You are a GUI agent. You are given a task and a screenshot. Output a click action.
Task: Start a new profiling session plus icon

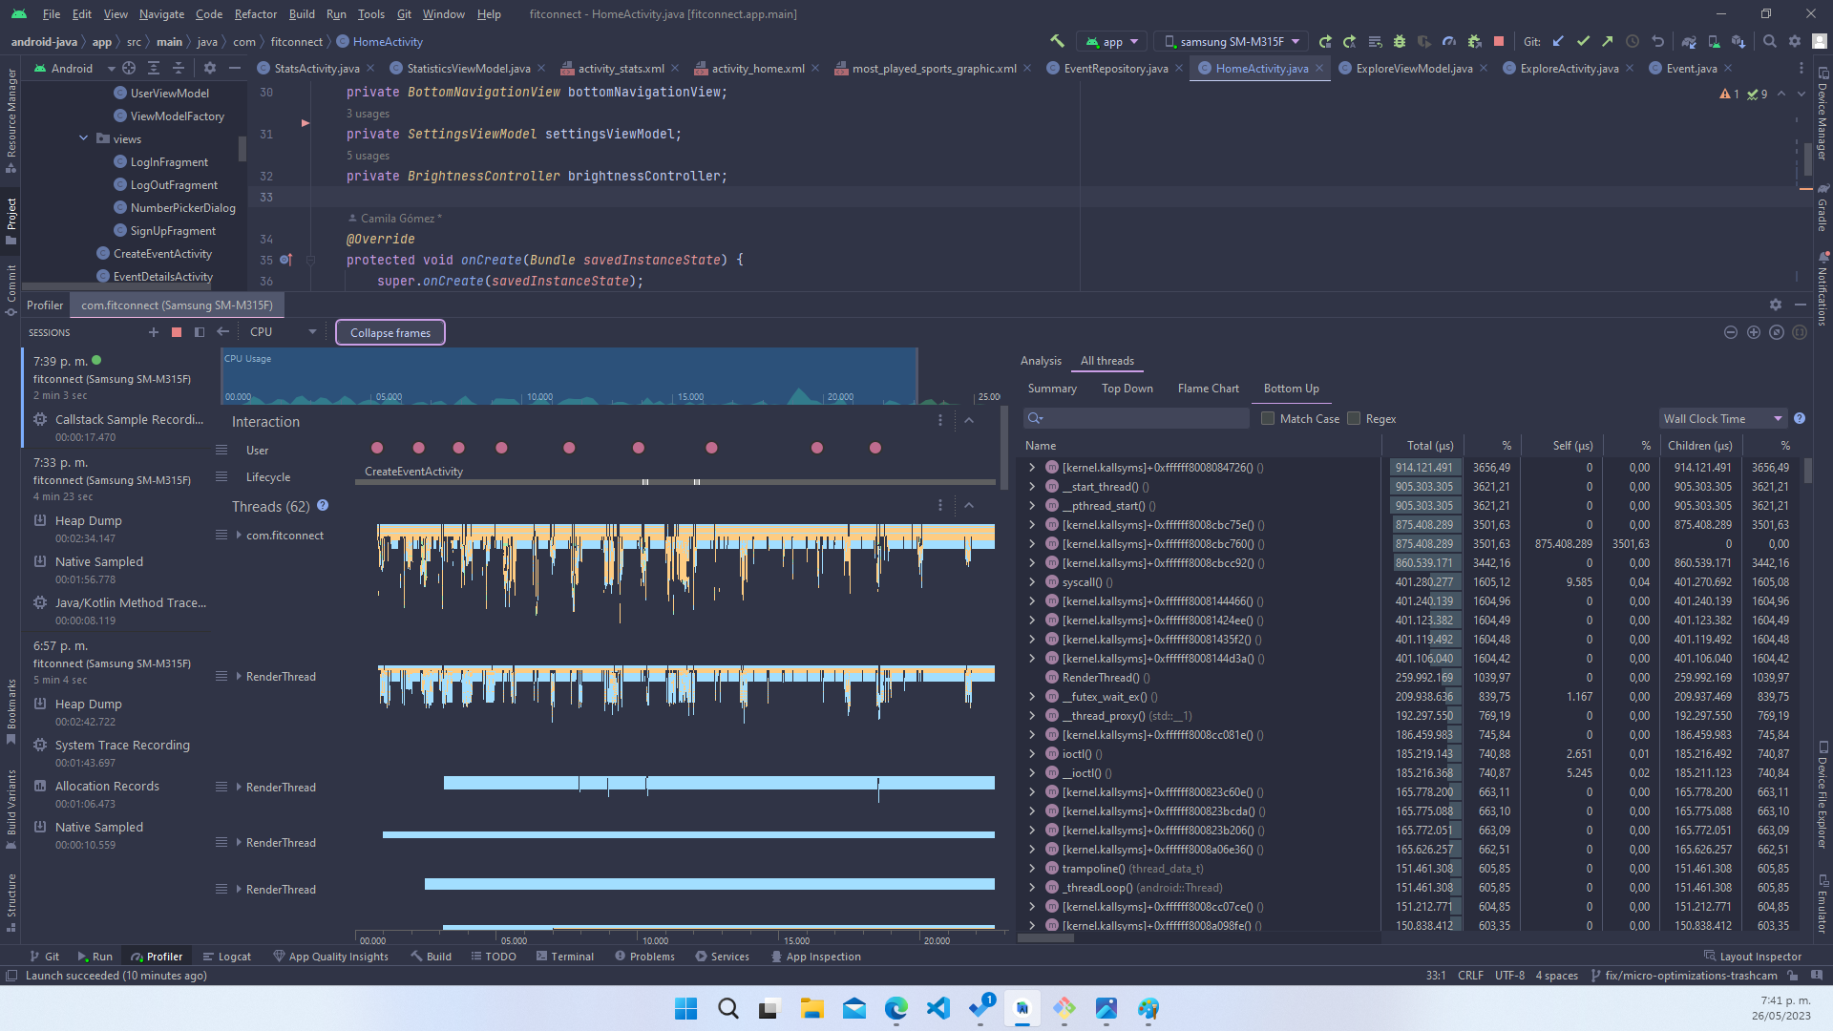(154, 332)
